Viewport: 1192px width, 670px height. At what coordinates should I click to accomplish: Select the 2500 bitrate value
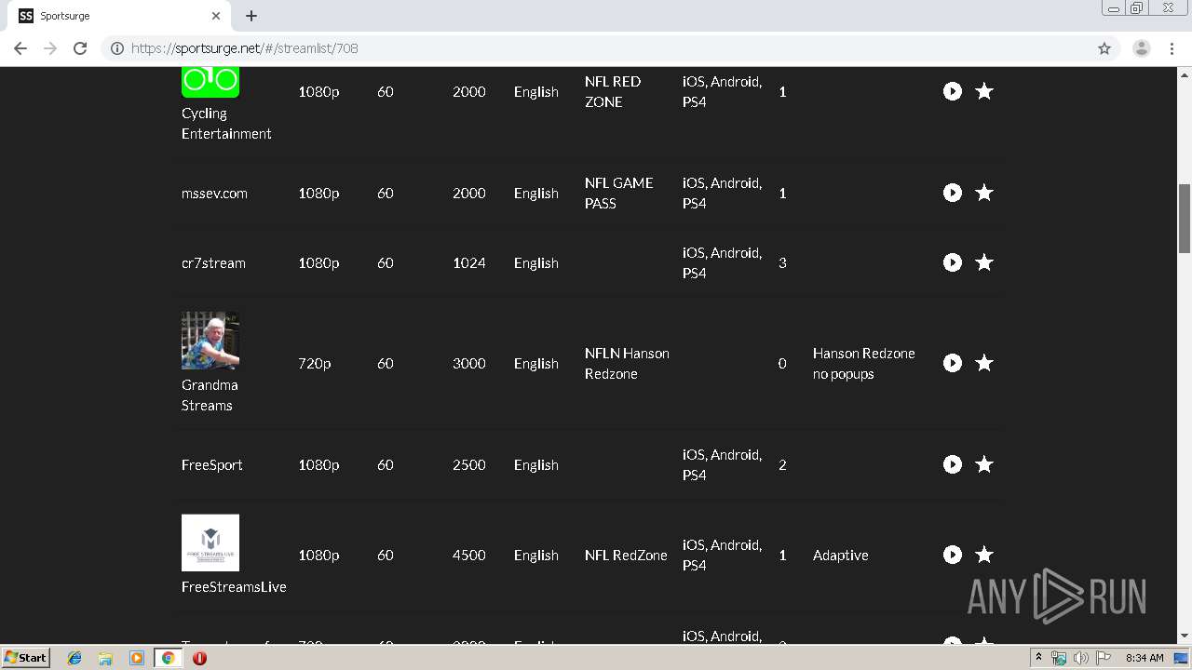(x=469, y=465)
